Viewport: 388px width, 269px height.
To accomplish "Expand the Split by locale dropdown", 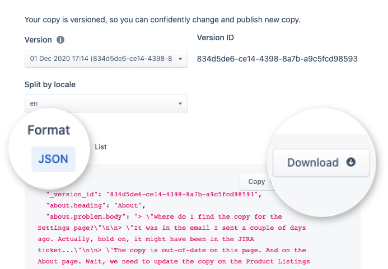I will pyautogui.click(x=106, y=103).
